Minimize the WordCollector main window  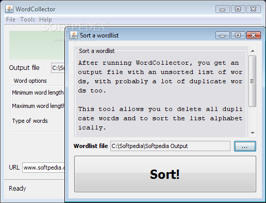pyautogui.click(x=223, y=9)
